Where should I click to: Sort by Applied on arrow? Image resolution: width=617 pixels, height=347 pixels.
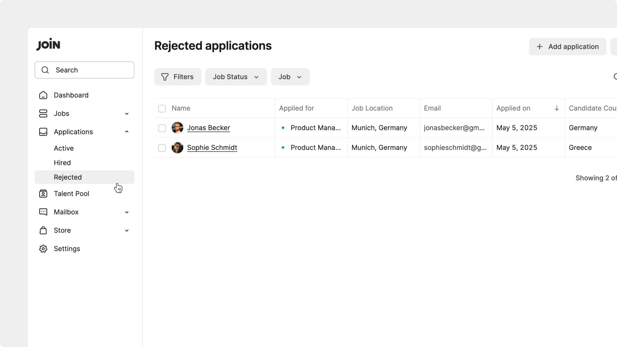(x=557, y=108)
